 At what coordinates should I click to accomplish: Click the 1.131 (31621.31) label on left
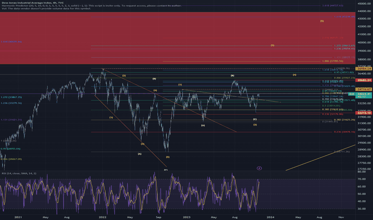point(11,120)
